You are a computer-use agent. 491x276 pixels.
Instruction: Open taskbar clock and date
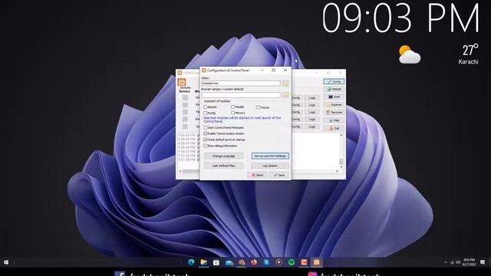[469, 262]
